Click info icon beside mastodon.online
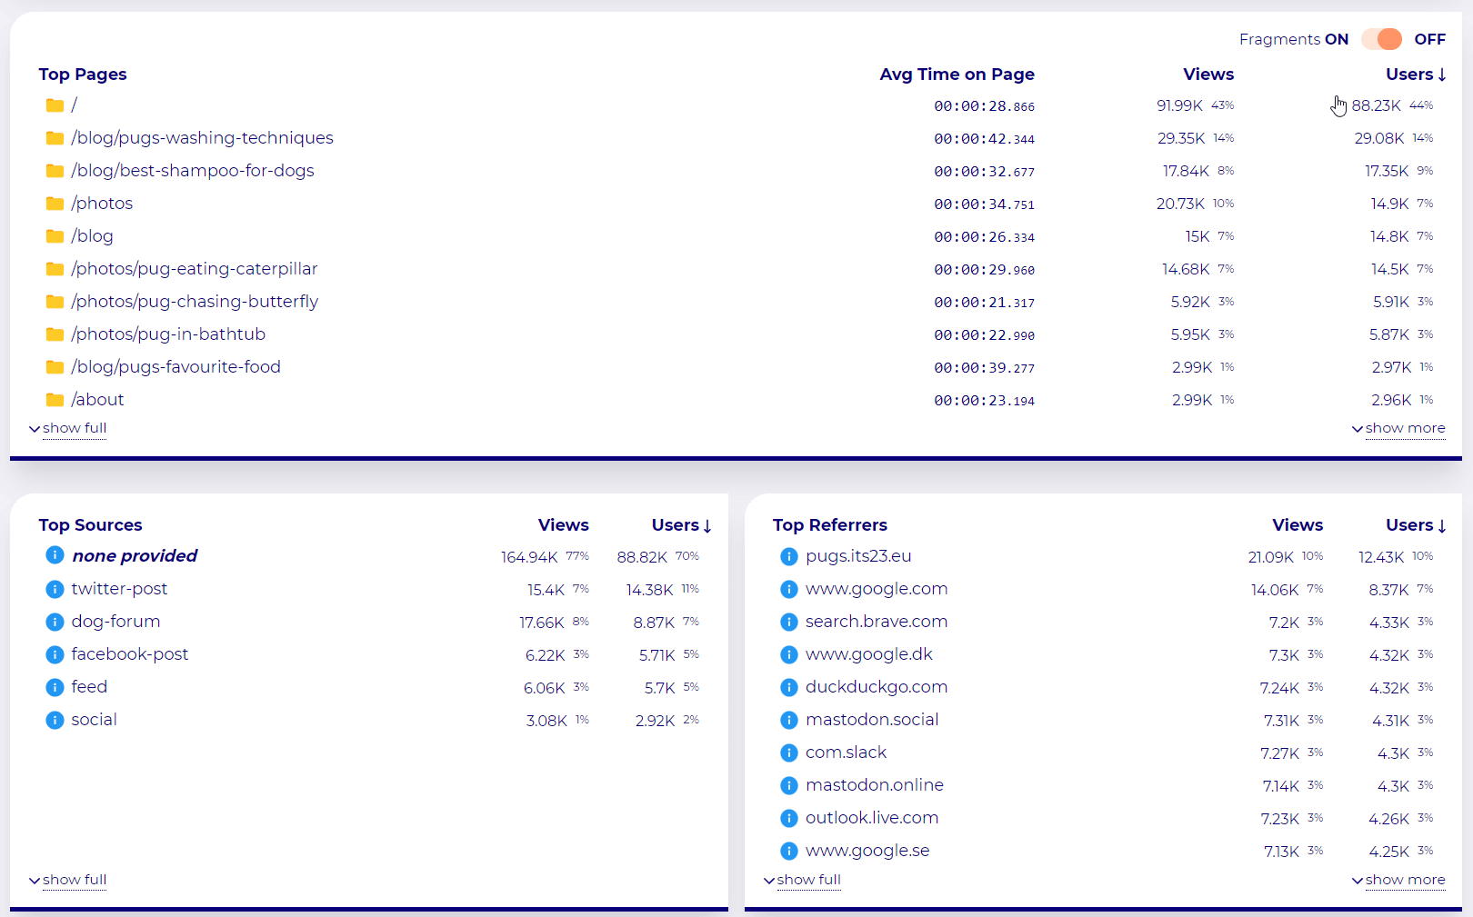1473x917 pixels. (789, 785)
